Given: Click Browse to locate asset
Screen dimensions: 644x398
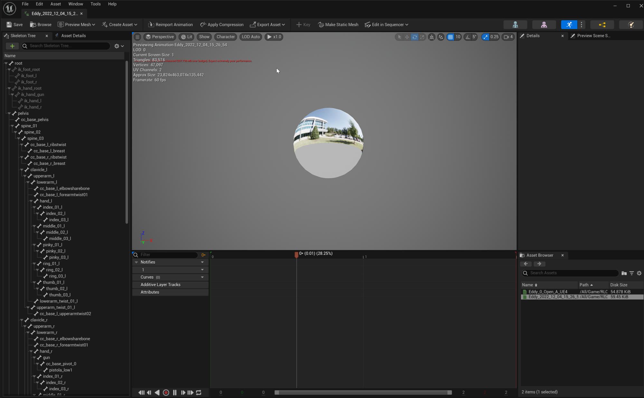Looking at the screenshot, I should coord(41,24).
